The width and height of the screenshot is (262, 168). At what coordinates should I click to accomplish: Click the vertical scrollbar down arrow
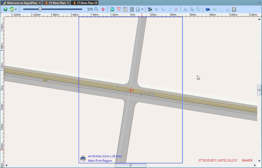[x=259, y=161]
